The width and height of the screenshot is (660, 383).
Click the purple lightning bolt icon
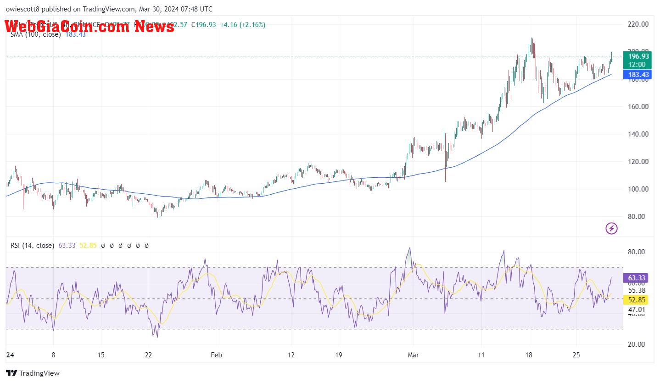(x=611, y=228)
